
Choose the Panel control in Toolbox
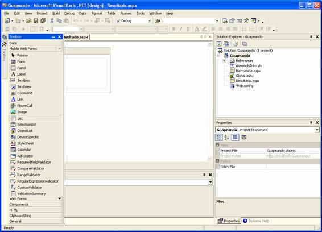coord(35,68)
